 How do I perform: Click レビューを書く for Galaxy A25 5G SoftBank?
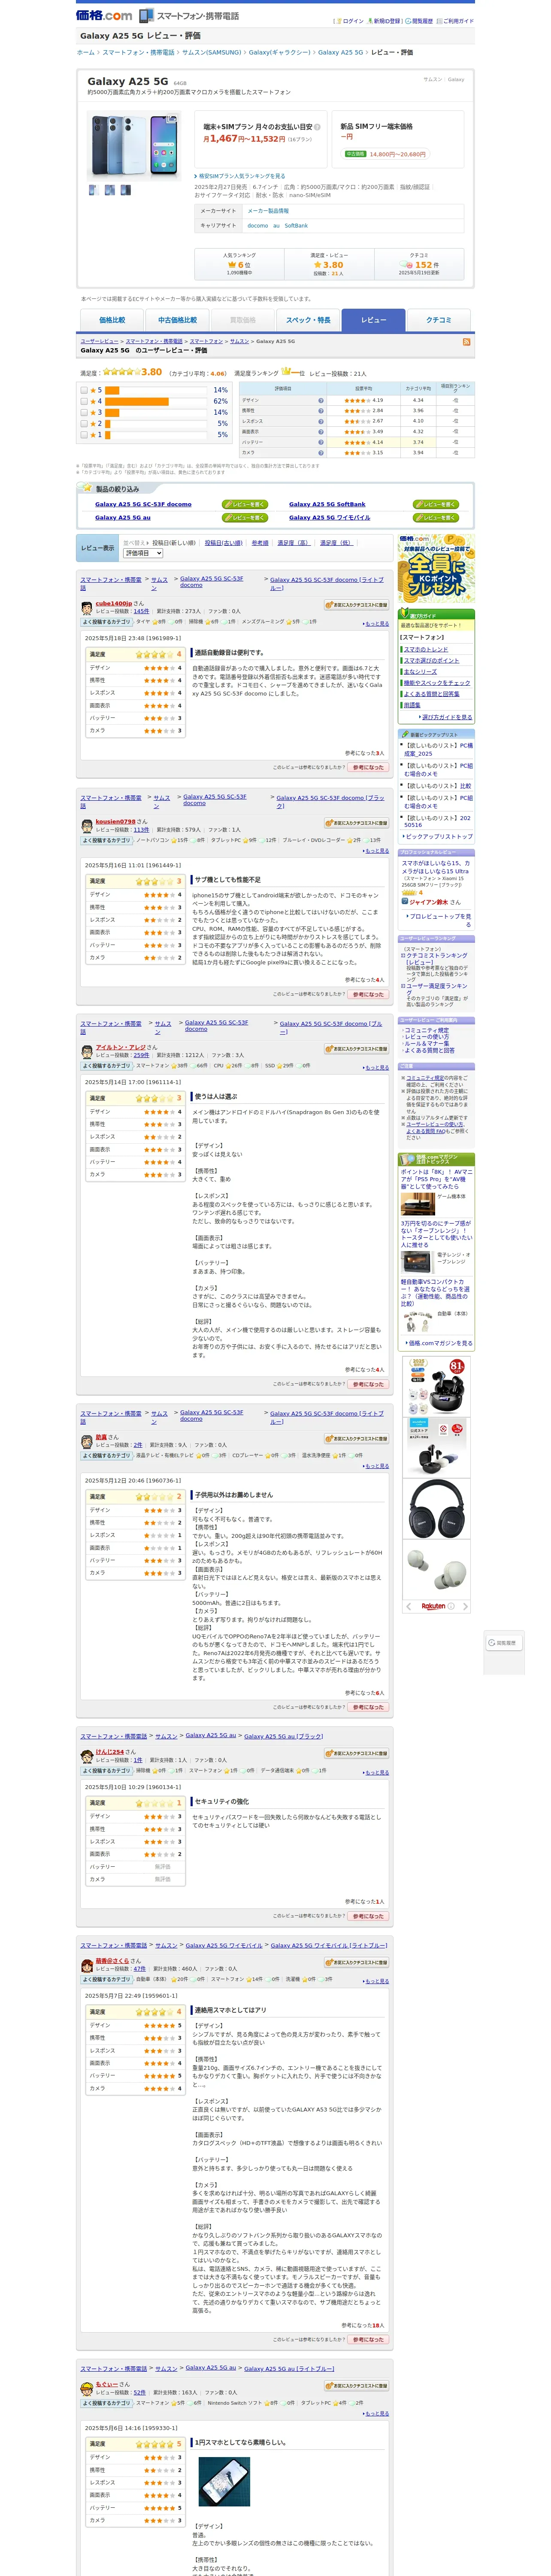[x=436, y=505]
